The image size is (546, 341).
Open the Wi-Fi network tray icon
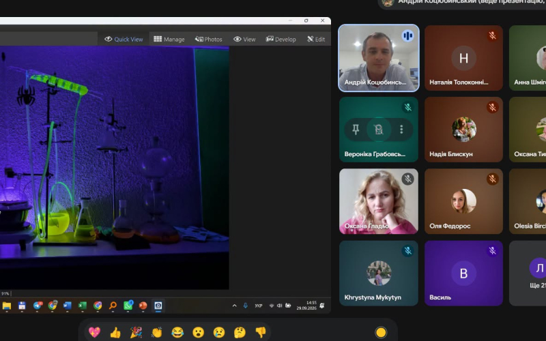(x=272, y=306)
